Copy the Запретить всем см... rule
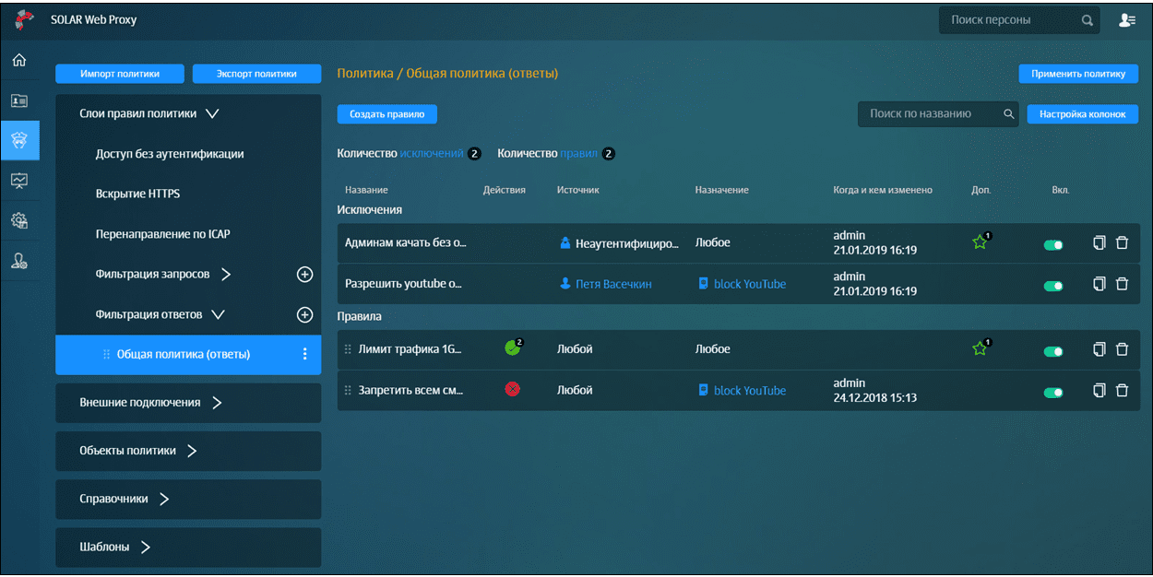1153x577 pixels. [x=1099, y=390]
